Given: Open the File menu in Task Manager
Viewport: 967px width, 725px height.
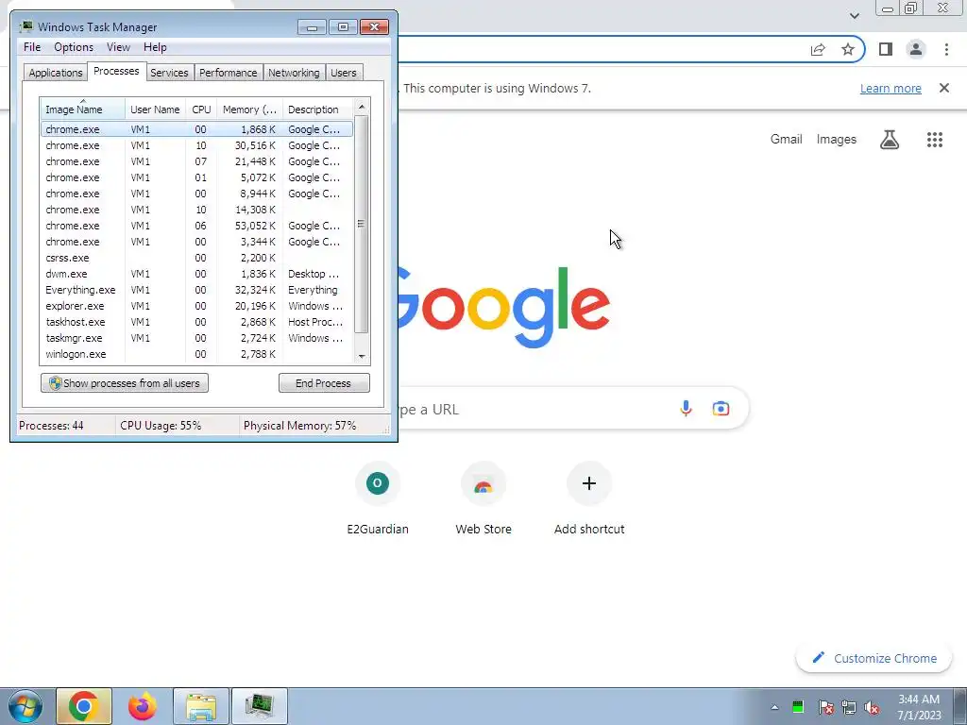Looking at the screenshot, I should point(32,47).
